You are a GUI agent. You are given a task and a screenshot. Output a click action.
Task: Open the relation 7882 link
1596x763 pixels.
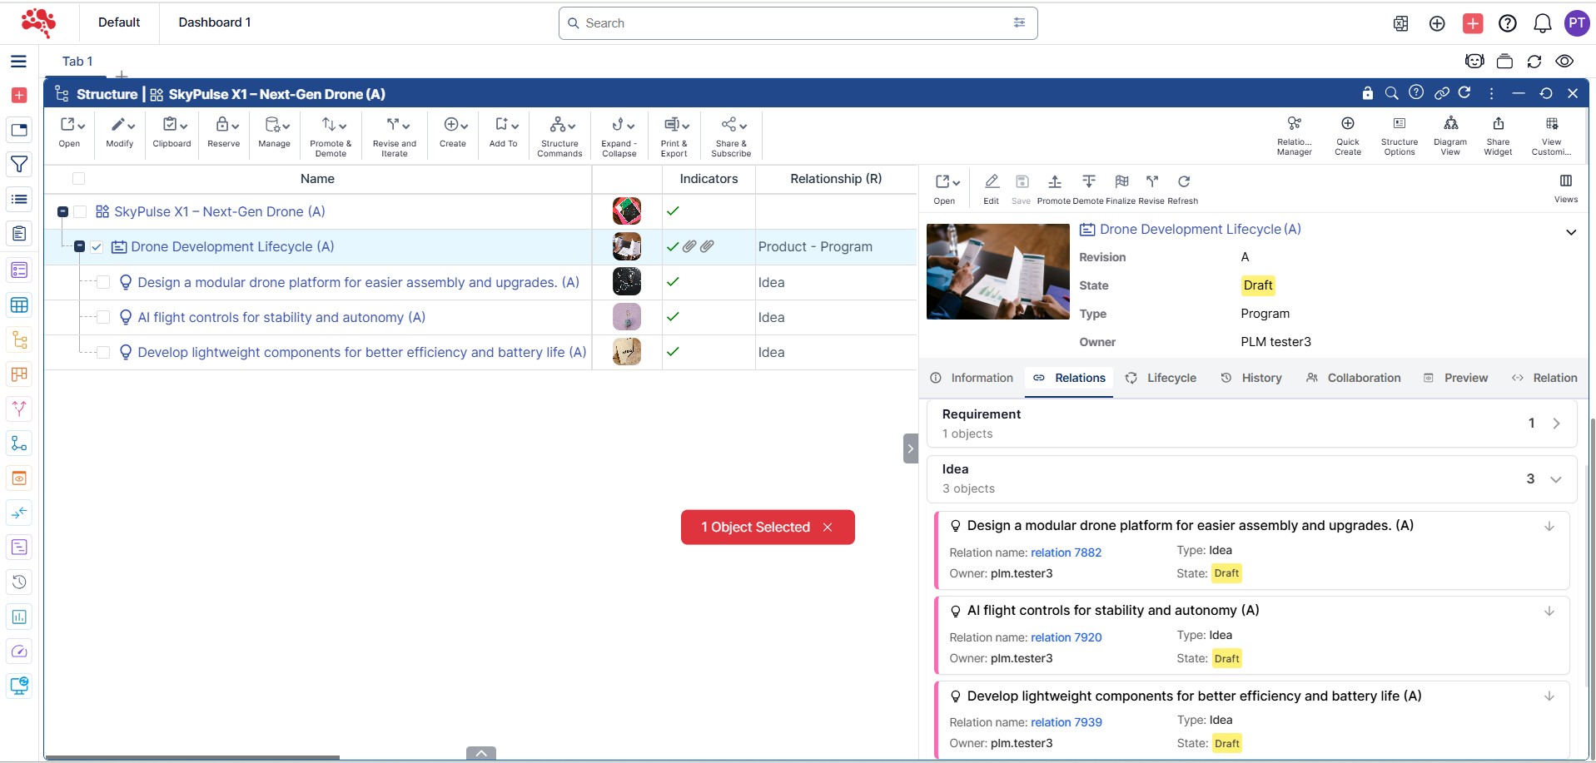1066,552
